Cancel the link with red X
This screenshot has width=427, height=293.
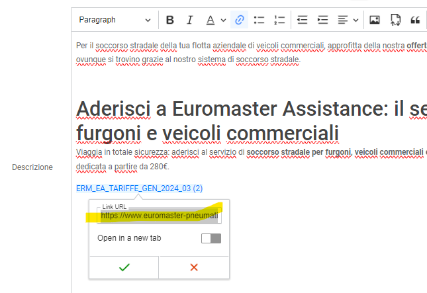194,267
